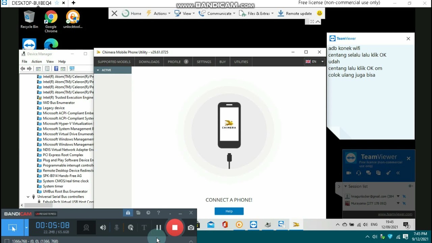This screenshot has width=432, height=243.
Task: Select SPK-B014 Hands-Free AG device
Action: pyautogui.click(x=62, y=175)
